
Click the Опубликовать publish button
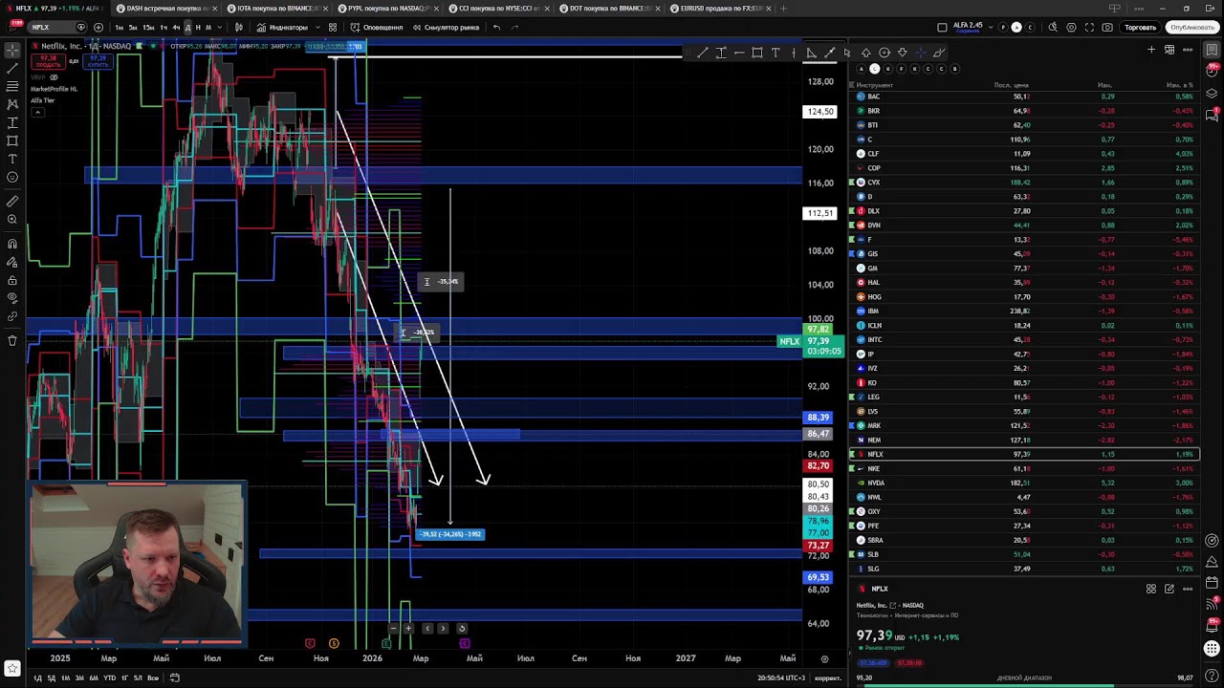(1191, 27)
